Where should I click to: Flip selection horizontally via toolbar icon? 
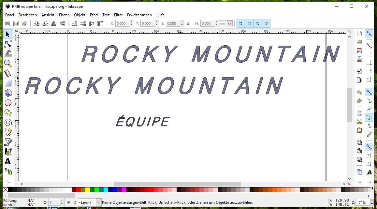point(53,23)
